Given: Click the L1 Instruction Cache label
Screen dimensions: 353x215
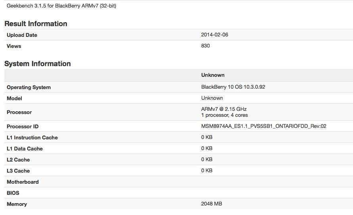Looking at the screenshot, I should point(32,137).
